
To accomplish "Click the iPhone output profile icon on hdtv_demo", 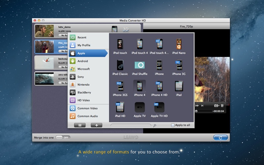I will click(115, 29).
